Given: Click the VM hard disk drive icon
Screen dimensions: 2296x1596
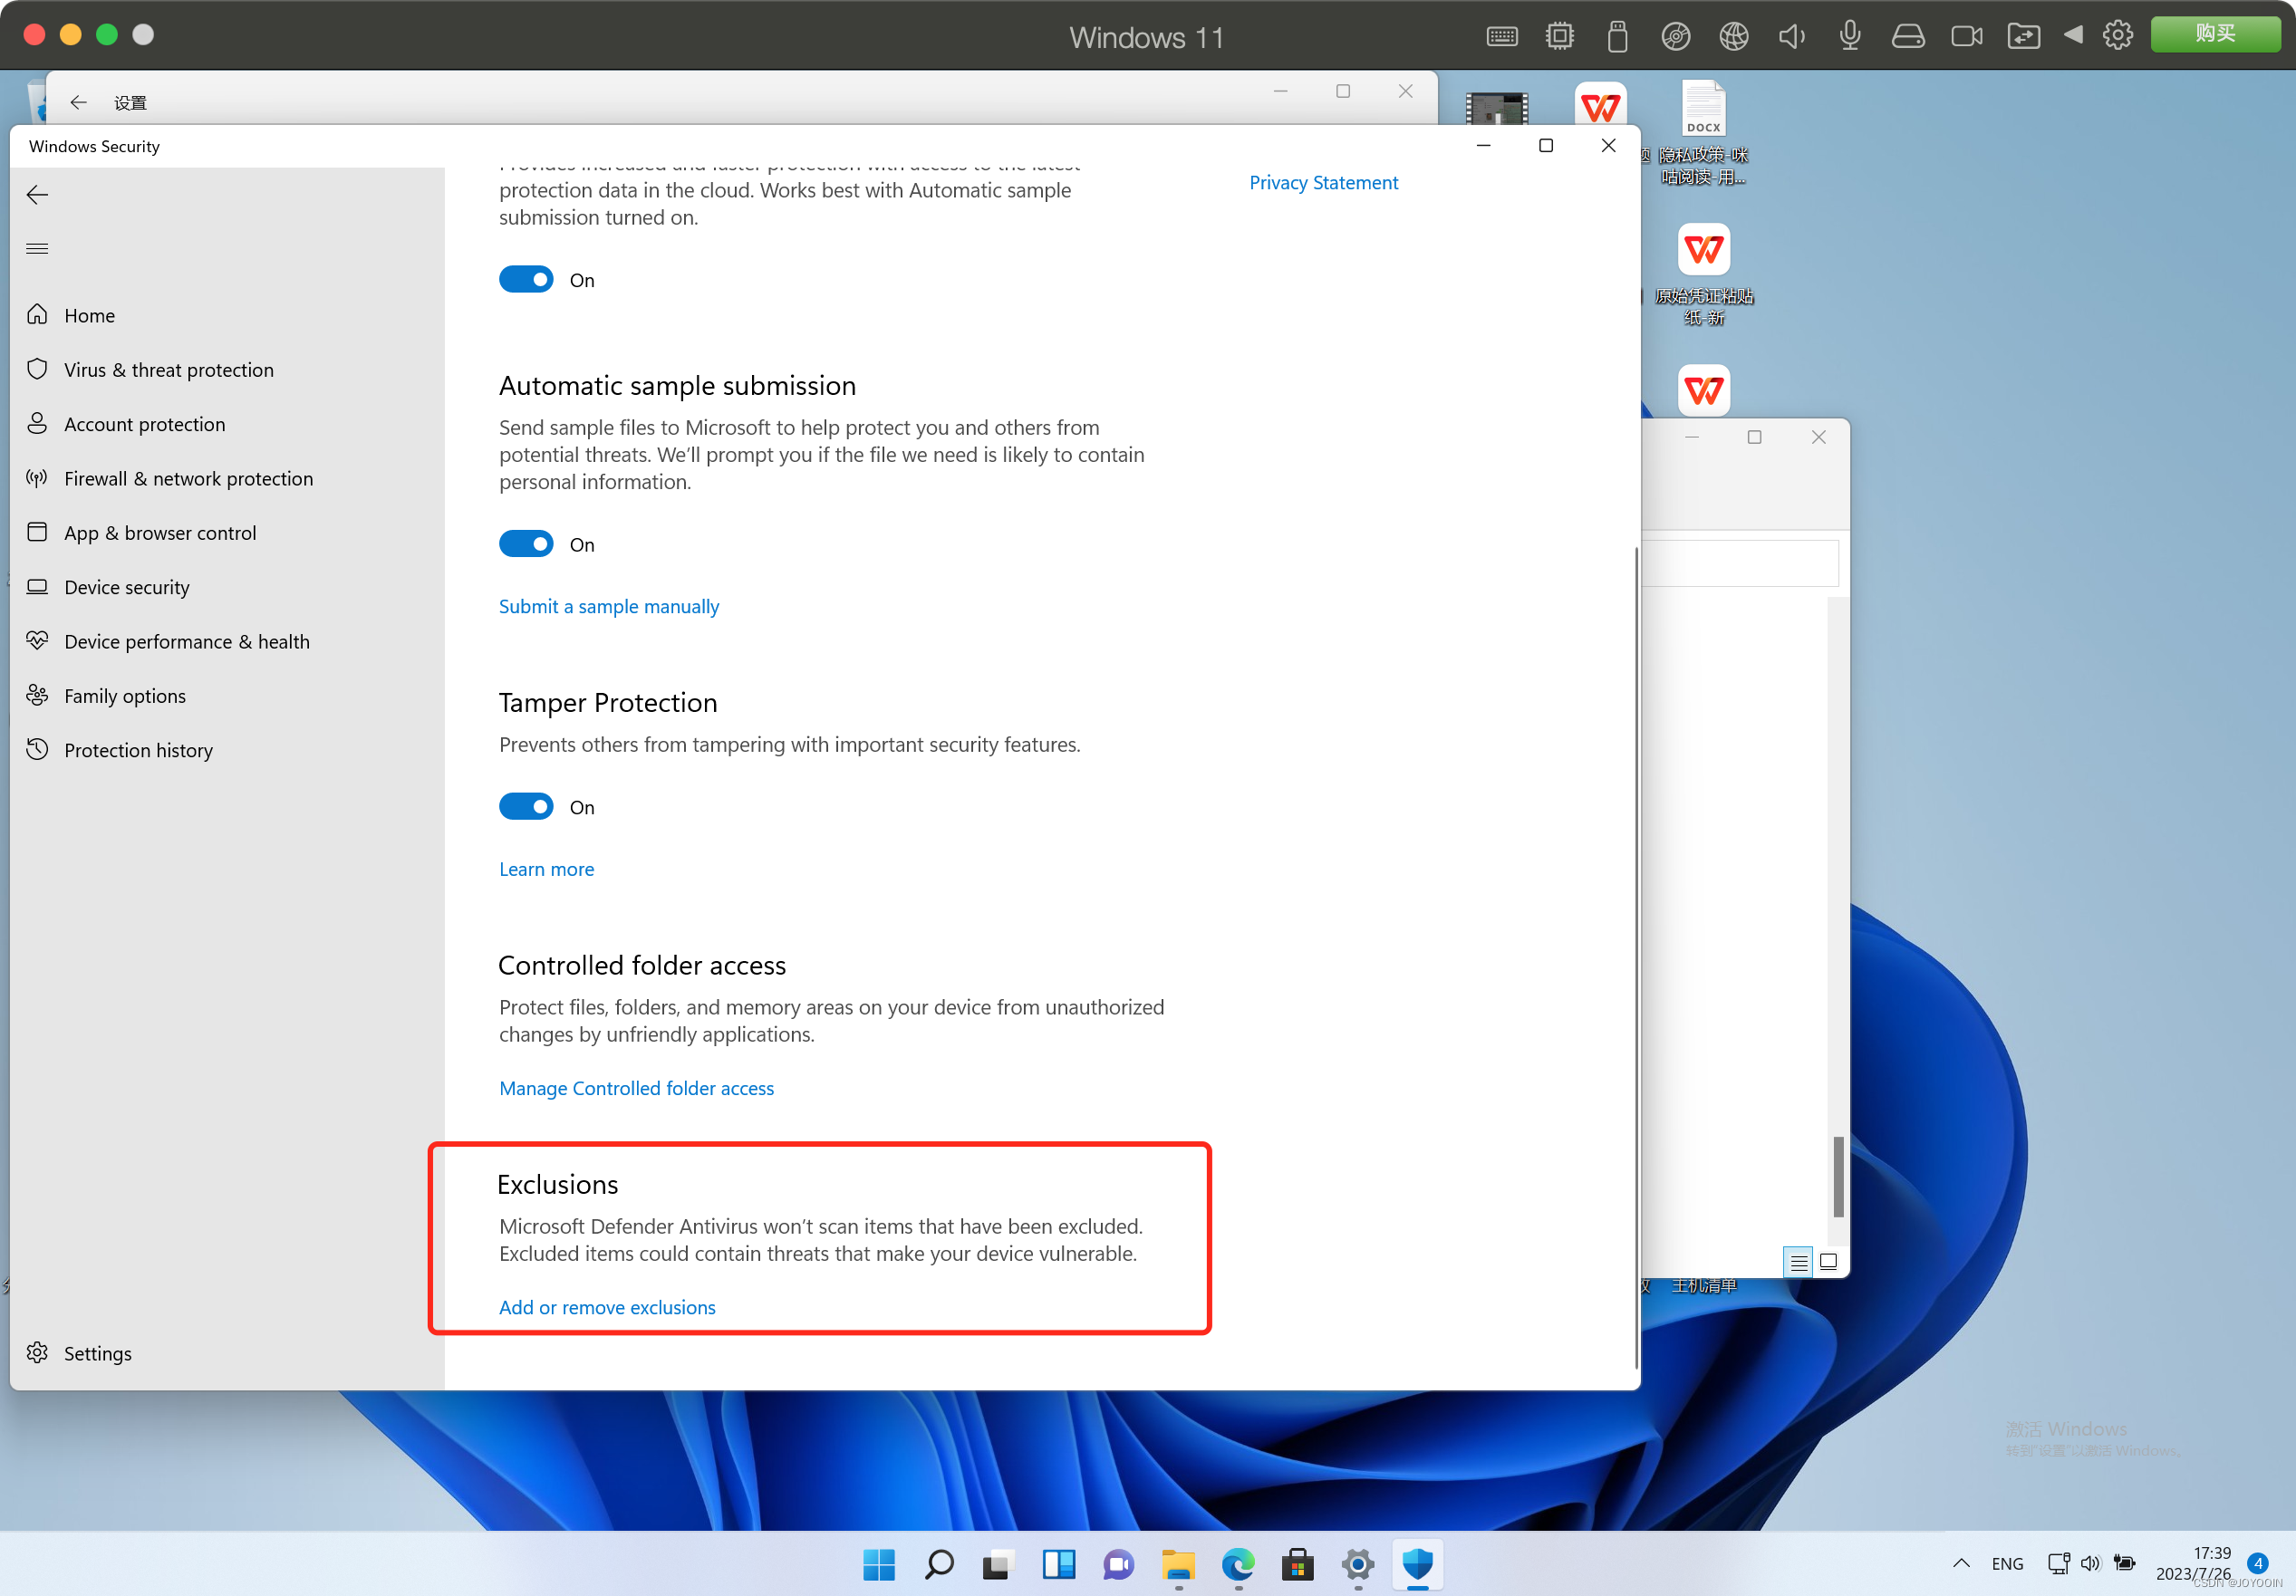Looking at the screenshot, I should click(x=1908, y=37).
